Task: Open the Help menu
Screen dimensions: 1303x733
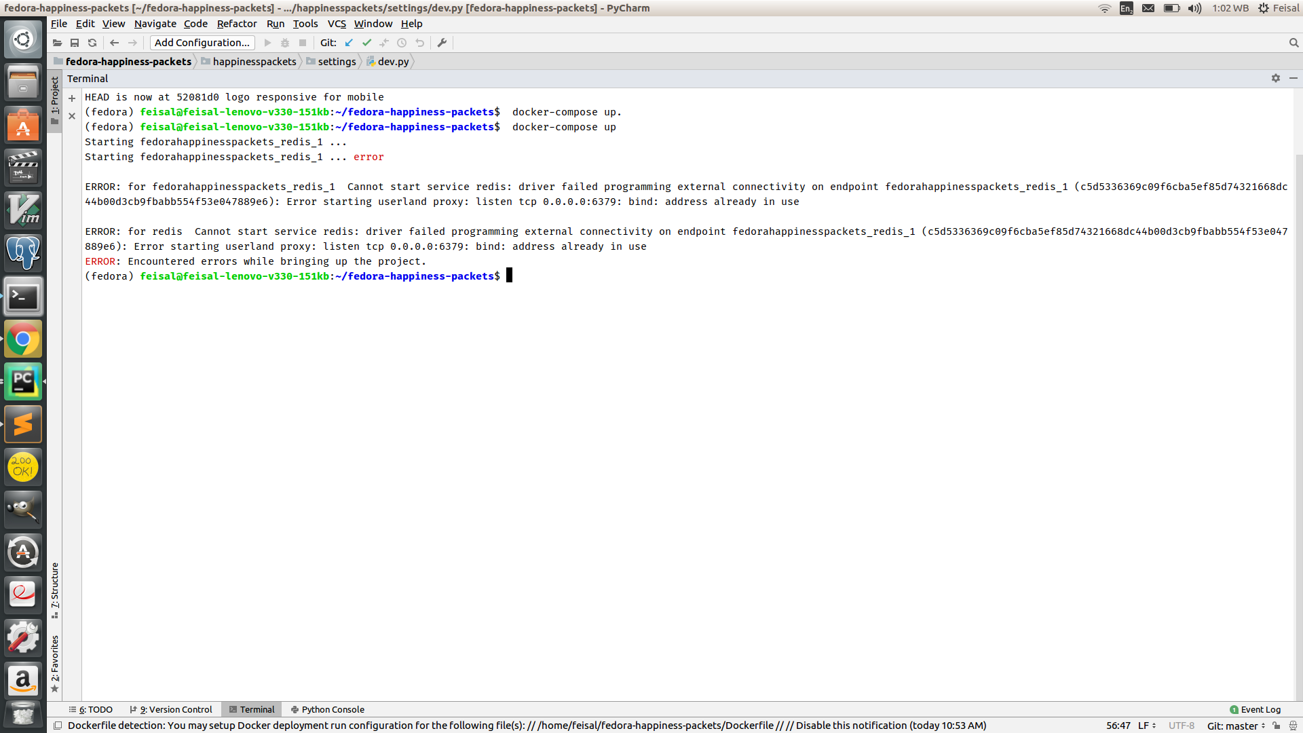Action: tap(411, 24)
